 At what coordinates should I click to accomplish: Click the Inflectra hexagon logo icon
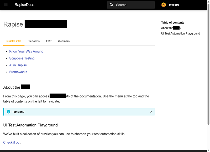point(164,5)
